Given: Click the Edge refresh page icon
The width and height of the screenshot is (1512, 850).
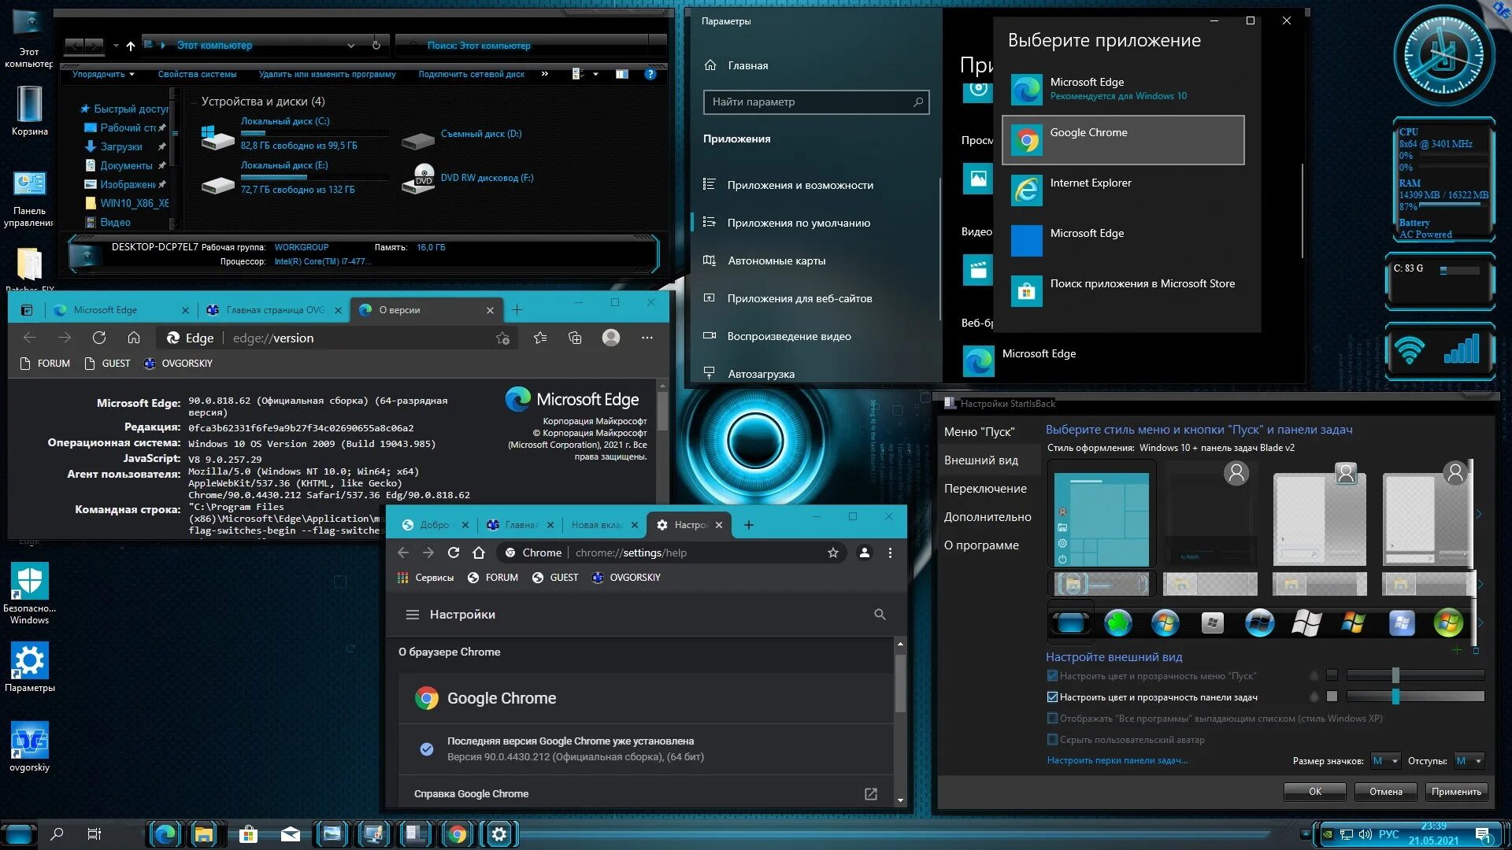Looking at the screenshot, I should (x=99, y=338).
